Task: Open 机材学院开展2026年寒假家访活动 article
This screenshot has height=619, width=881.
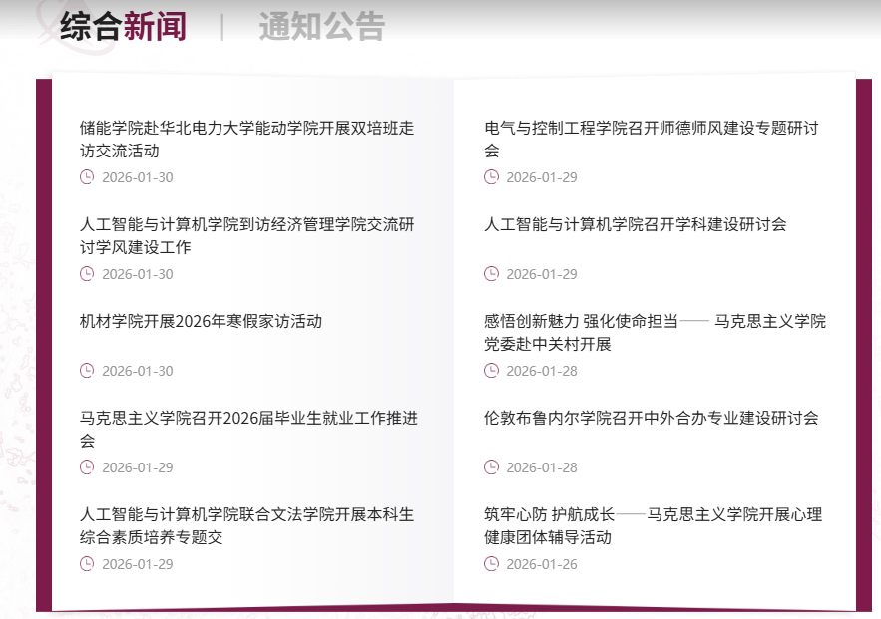Action: tap(201, 321)
